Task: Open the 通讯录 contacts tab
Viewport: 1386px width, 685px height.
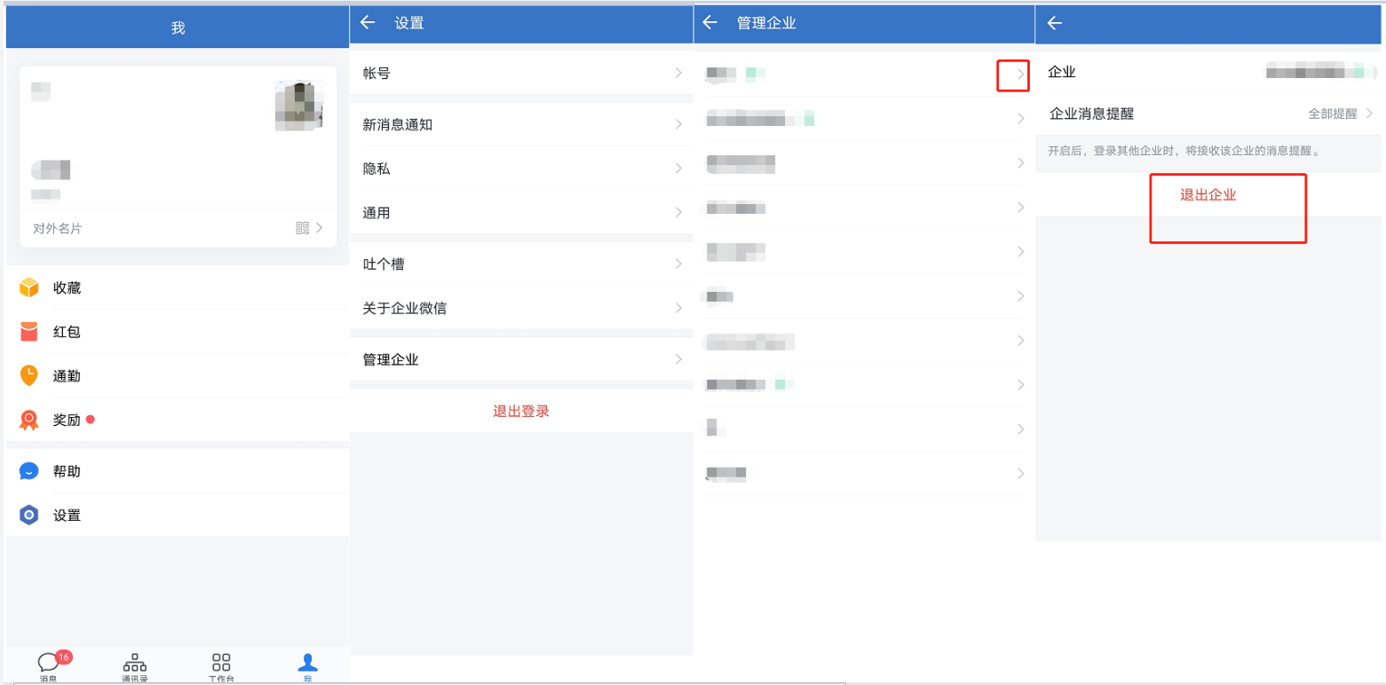Action: [x=133, y=665]
